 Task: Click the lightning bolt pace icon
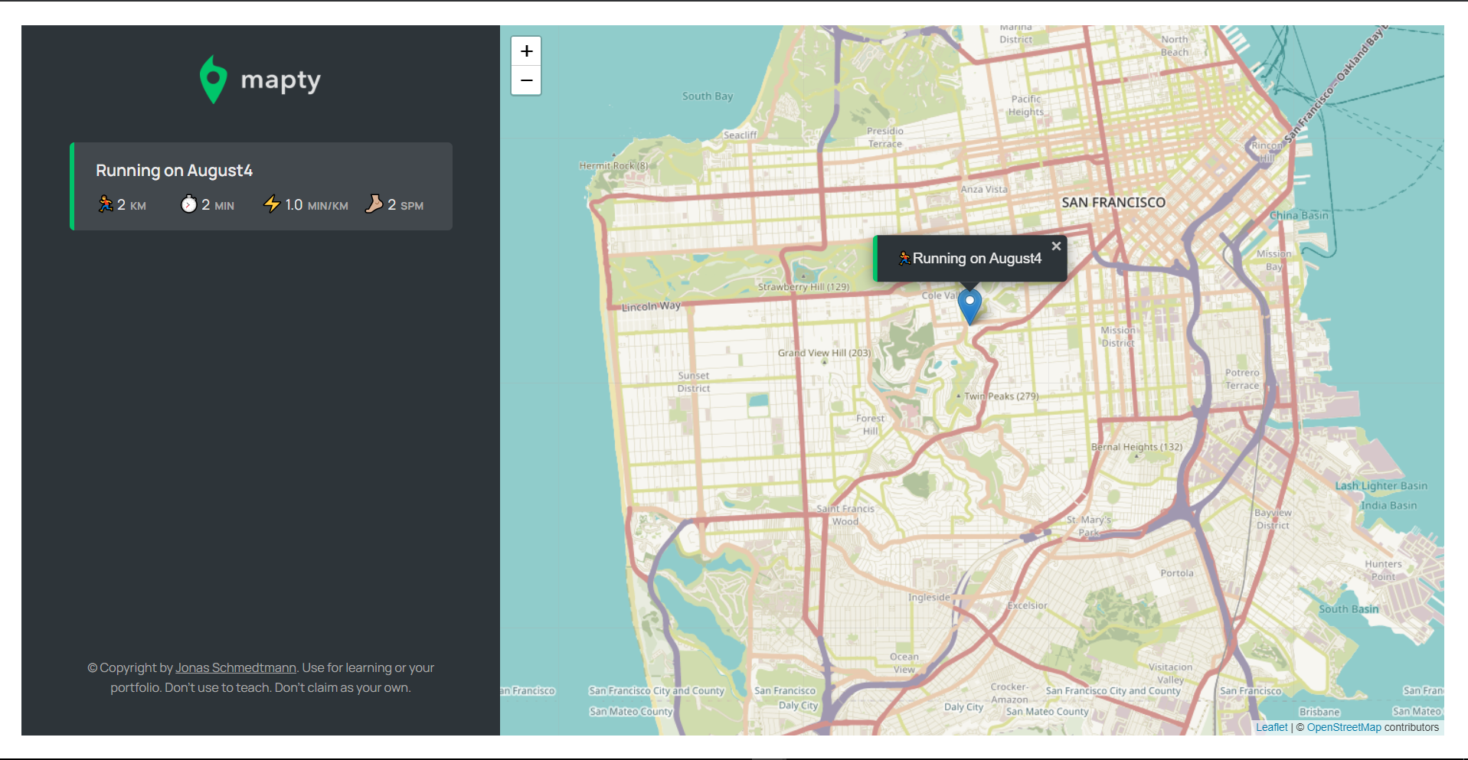[273, 204]
